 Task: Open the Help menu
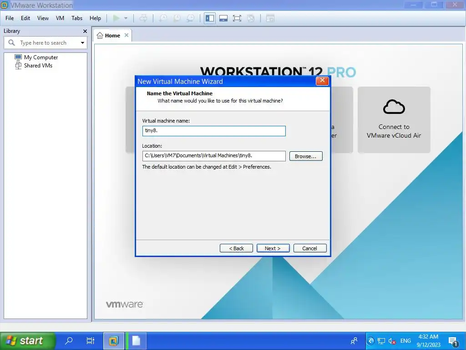pyautogui.click(x=95, y=18)
